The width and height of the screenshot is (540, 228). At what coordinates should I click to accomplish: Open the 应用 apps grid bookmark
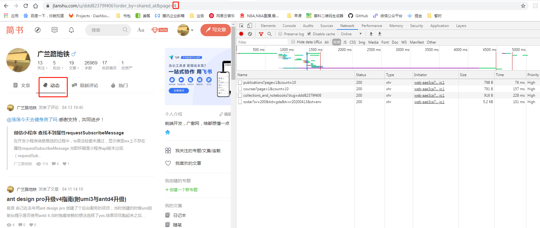(11, 16)
